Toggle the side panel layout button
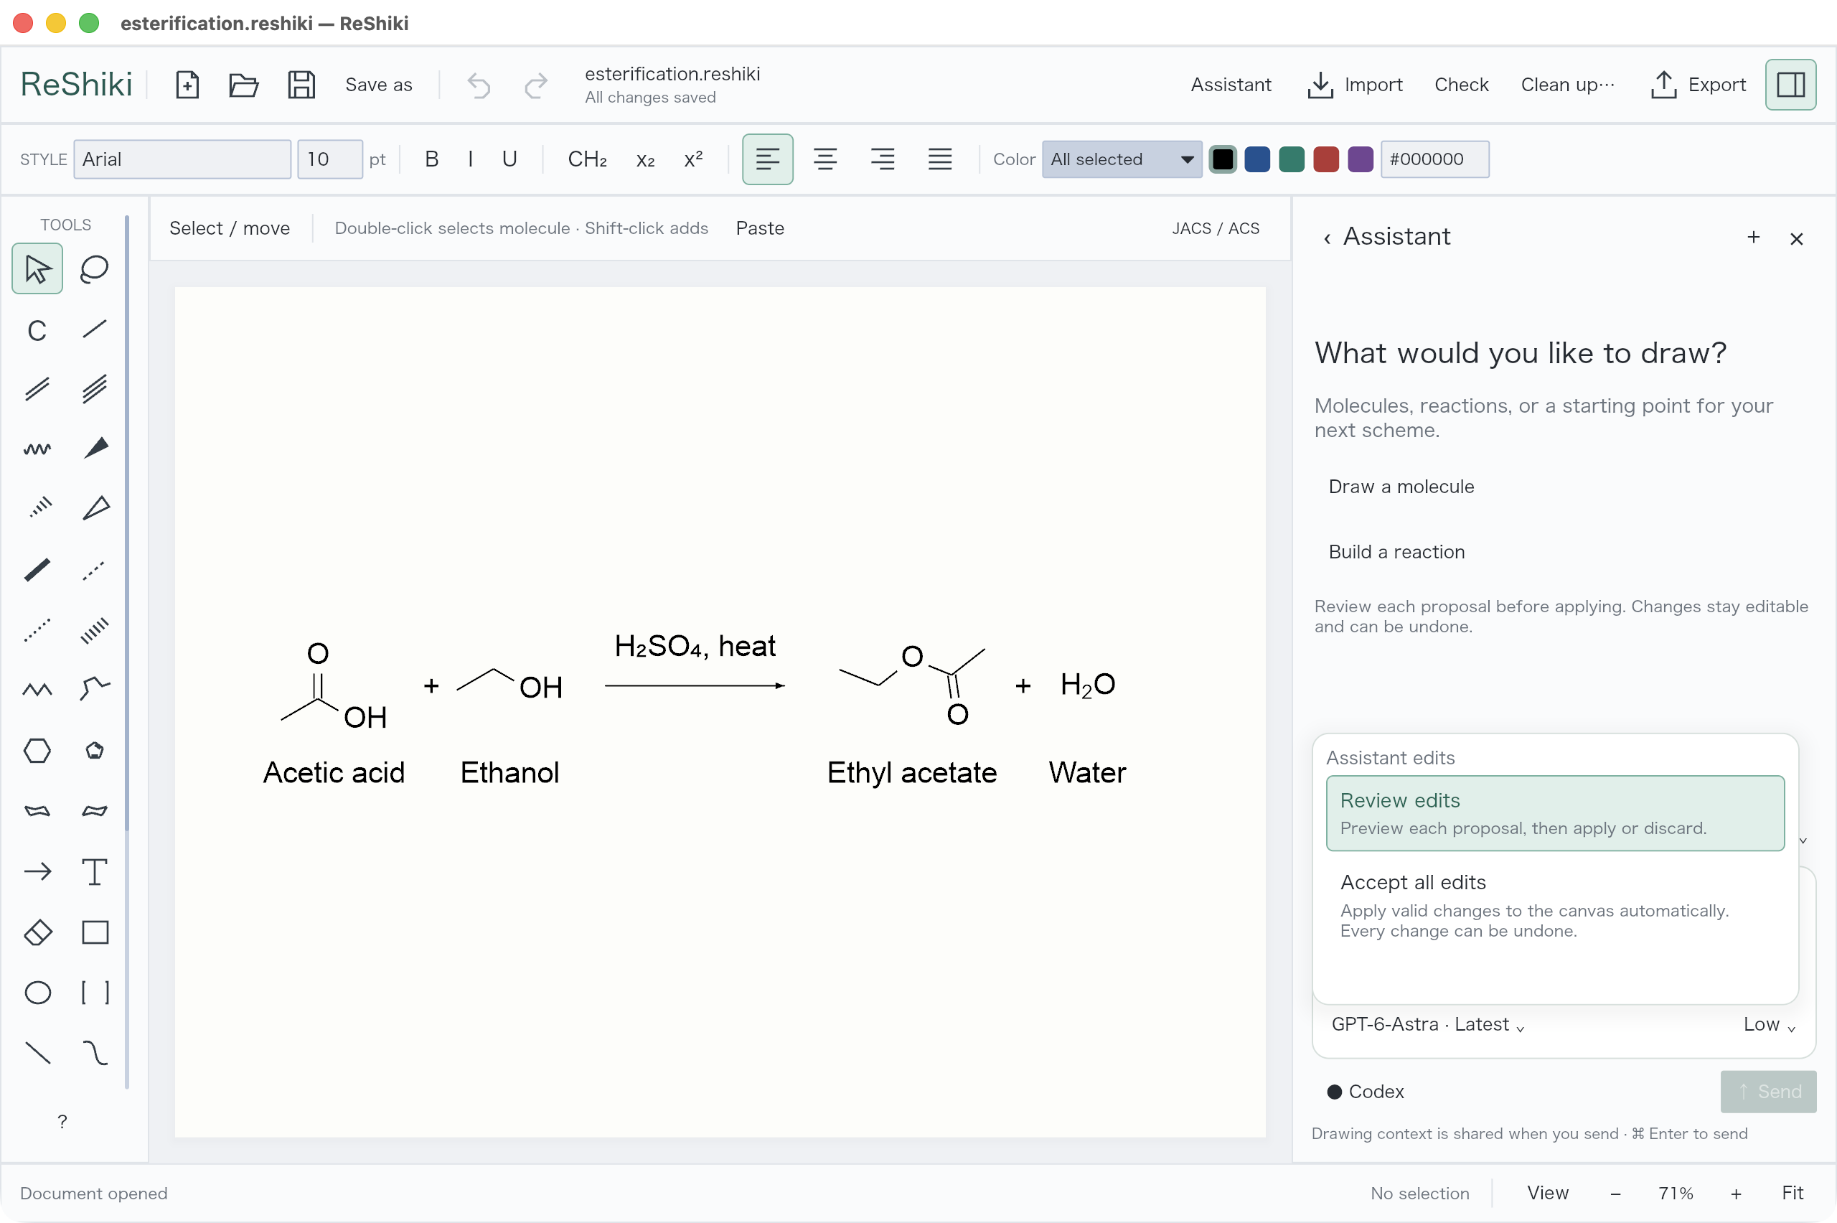The width and height of the screenshot is (1837, 1223). 1790,84
